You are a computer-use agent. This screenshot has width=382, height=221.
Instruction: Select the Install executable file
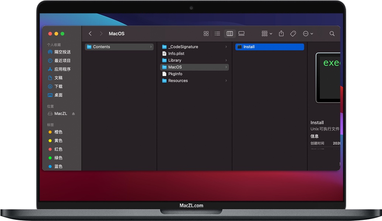(x=249, y=47)
